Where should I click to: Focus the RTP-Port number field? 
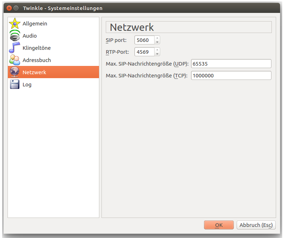144,52
